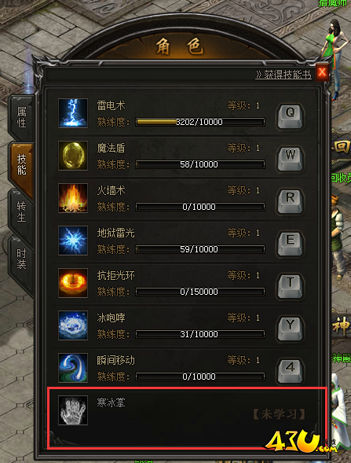Select the 雷电术 lightning skill icon
The width and height of the screenshot is (351, 463).
coord(73,113)
